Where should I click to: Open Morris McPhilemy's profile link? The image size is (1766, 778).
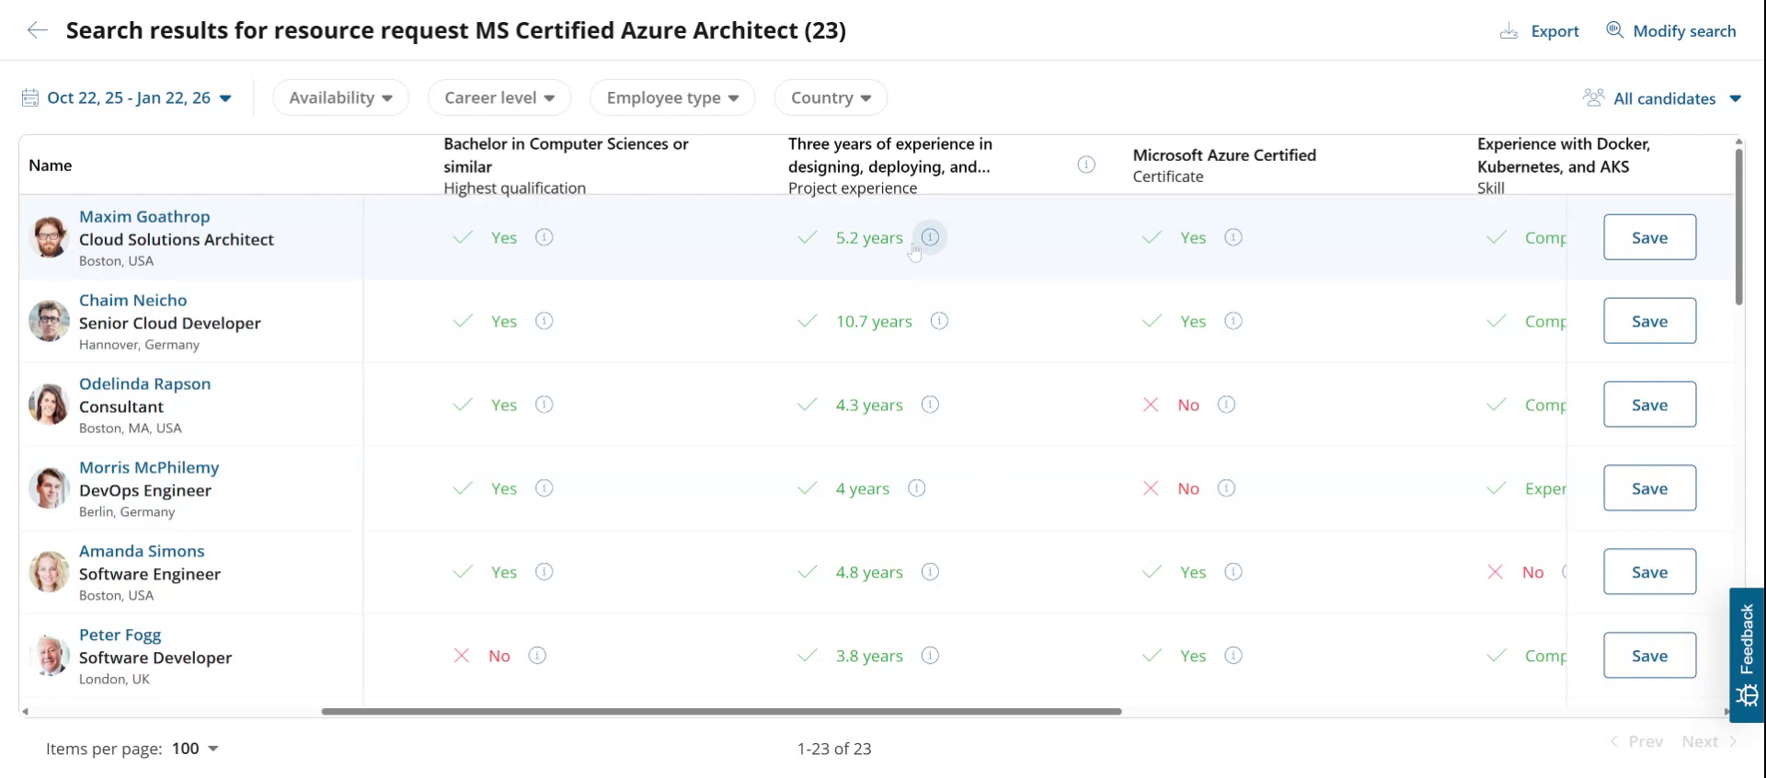tap(149, 467)
